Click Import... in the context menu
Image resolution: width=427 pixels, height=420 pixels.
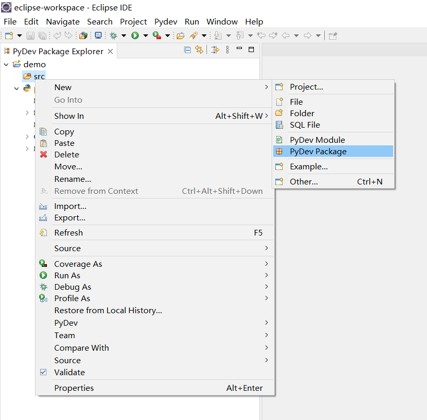coord(155,206)
